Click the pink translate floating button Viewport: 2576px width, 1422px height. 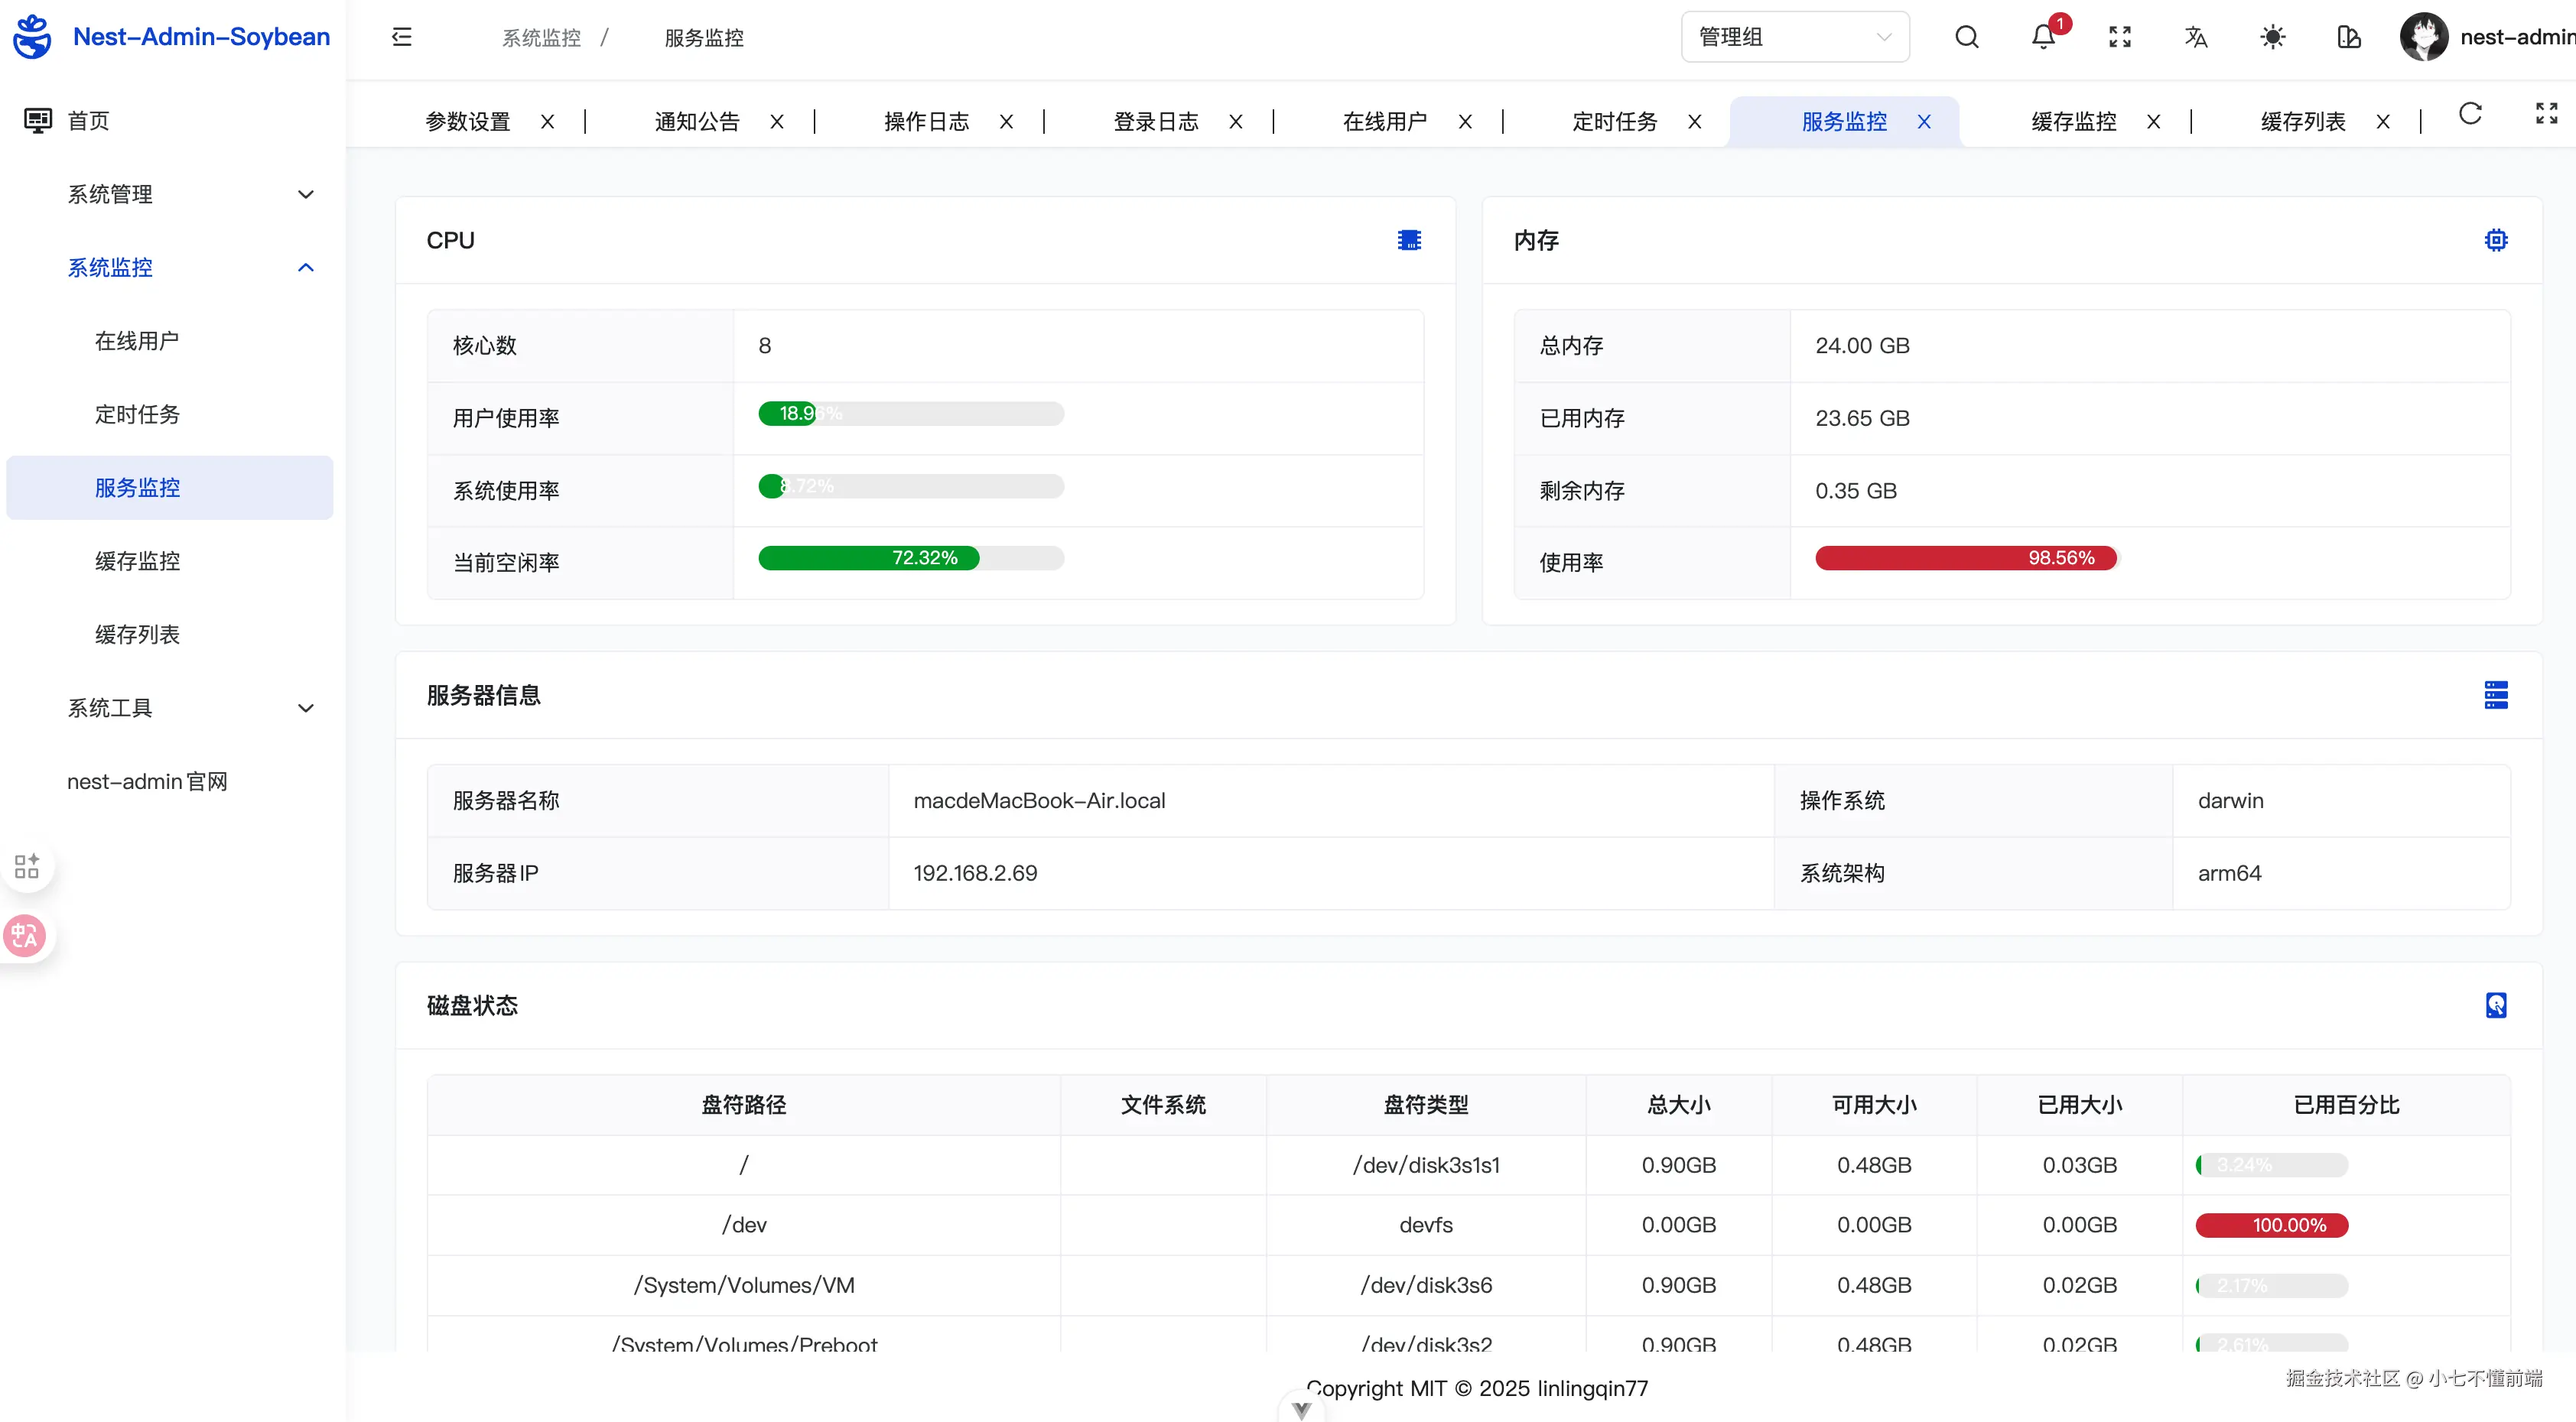(25, 937)
